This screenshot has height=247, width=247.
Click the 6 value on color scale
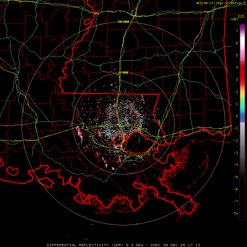tap(237, 43)
